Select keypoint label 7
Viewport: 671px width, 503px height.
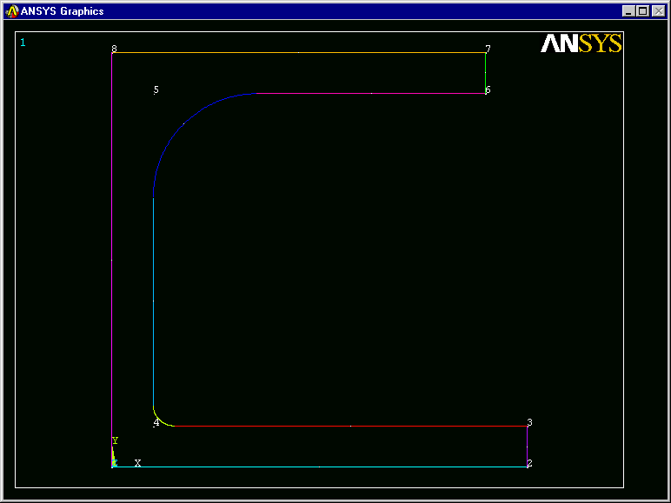pos(488,49)
